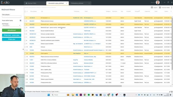
Task: Collapse the Možnosti filtrace side panel arrow
Action: 23,49
